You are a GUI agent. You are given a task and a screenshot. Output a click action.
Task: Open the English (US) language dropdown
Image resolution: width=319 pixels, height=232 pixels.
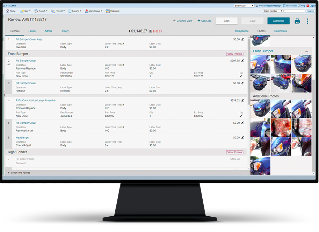pos(244,6)
